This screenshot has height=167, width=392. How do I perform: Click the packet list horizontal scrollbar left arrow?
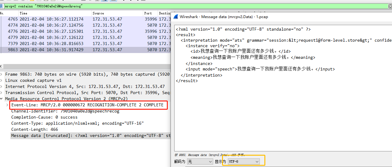(2, 66)
